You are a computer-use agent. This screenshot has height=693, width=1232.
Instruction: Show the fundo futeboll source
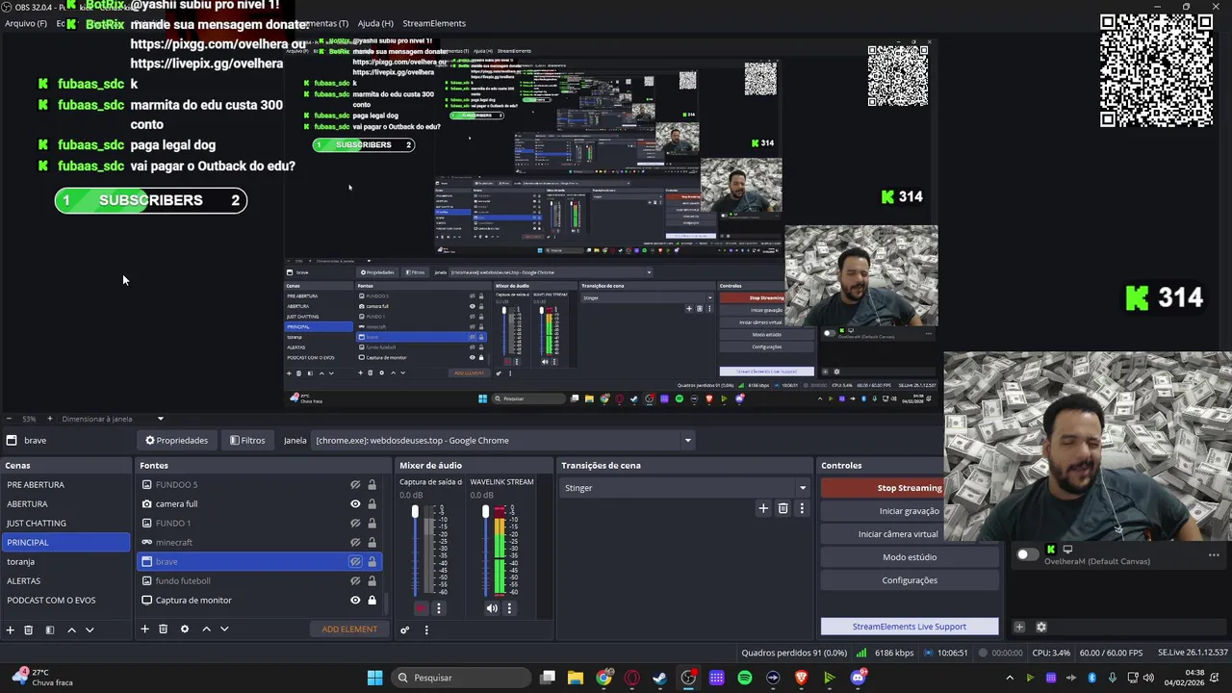(355, 581)
